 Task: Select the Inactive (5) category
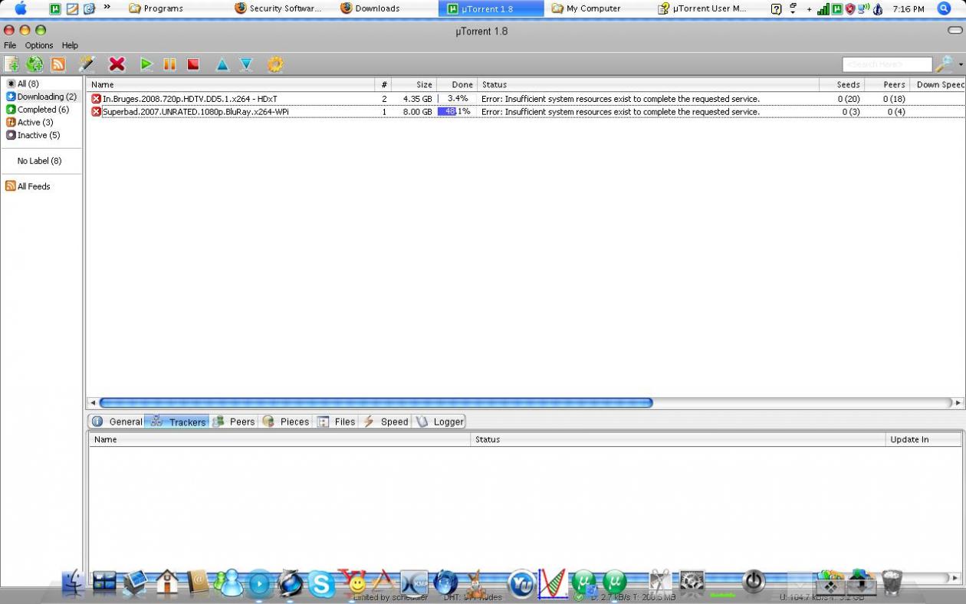33,135
